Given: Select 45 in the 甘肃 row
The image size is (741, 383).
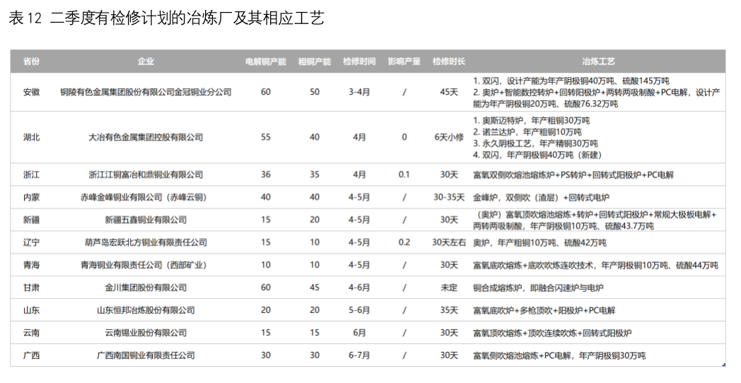Looking at the screenshot, I should pyautogui.click(x=314, y=288).
